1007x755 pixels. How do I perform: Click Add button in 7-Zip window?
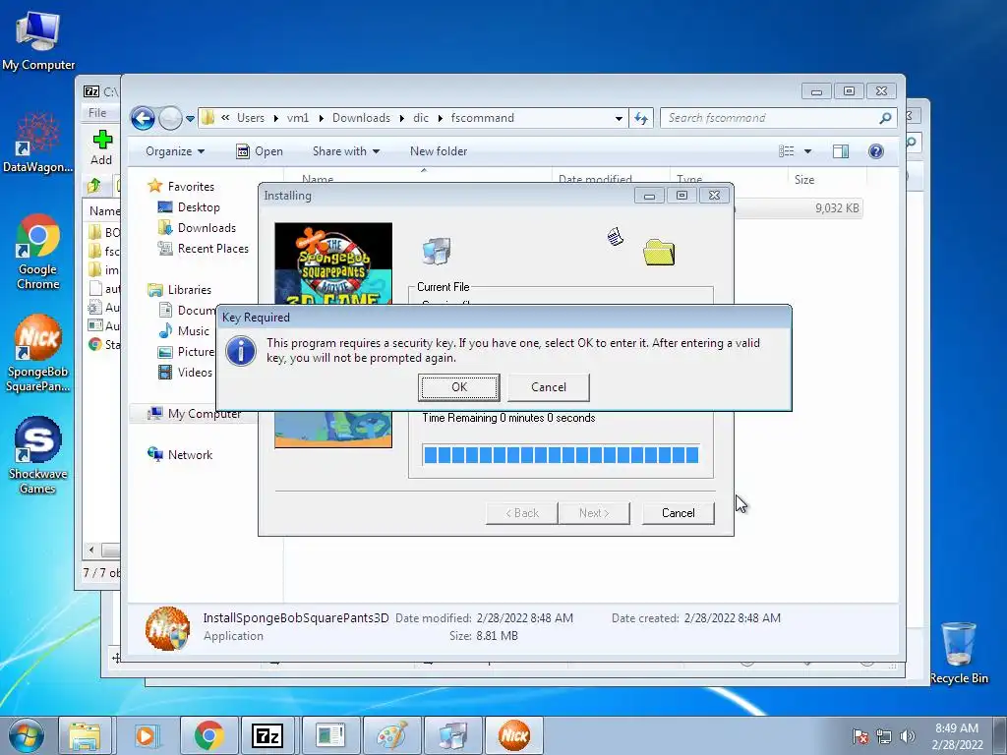click(x=101, y=147)
